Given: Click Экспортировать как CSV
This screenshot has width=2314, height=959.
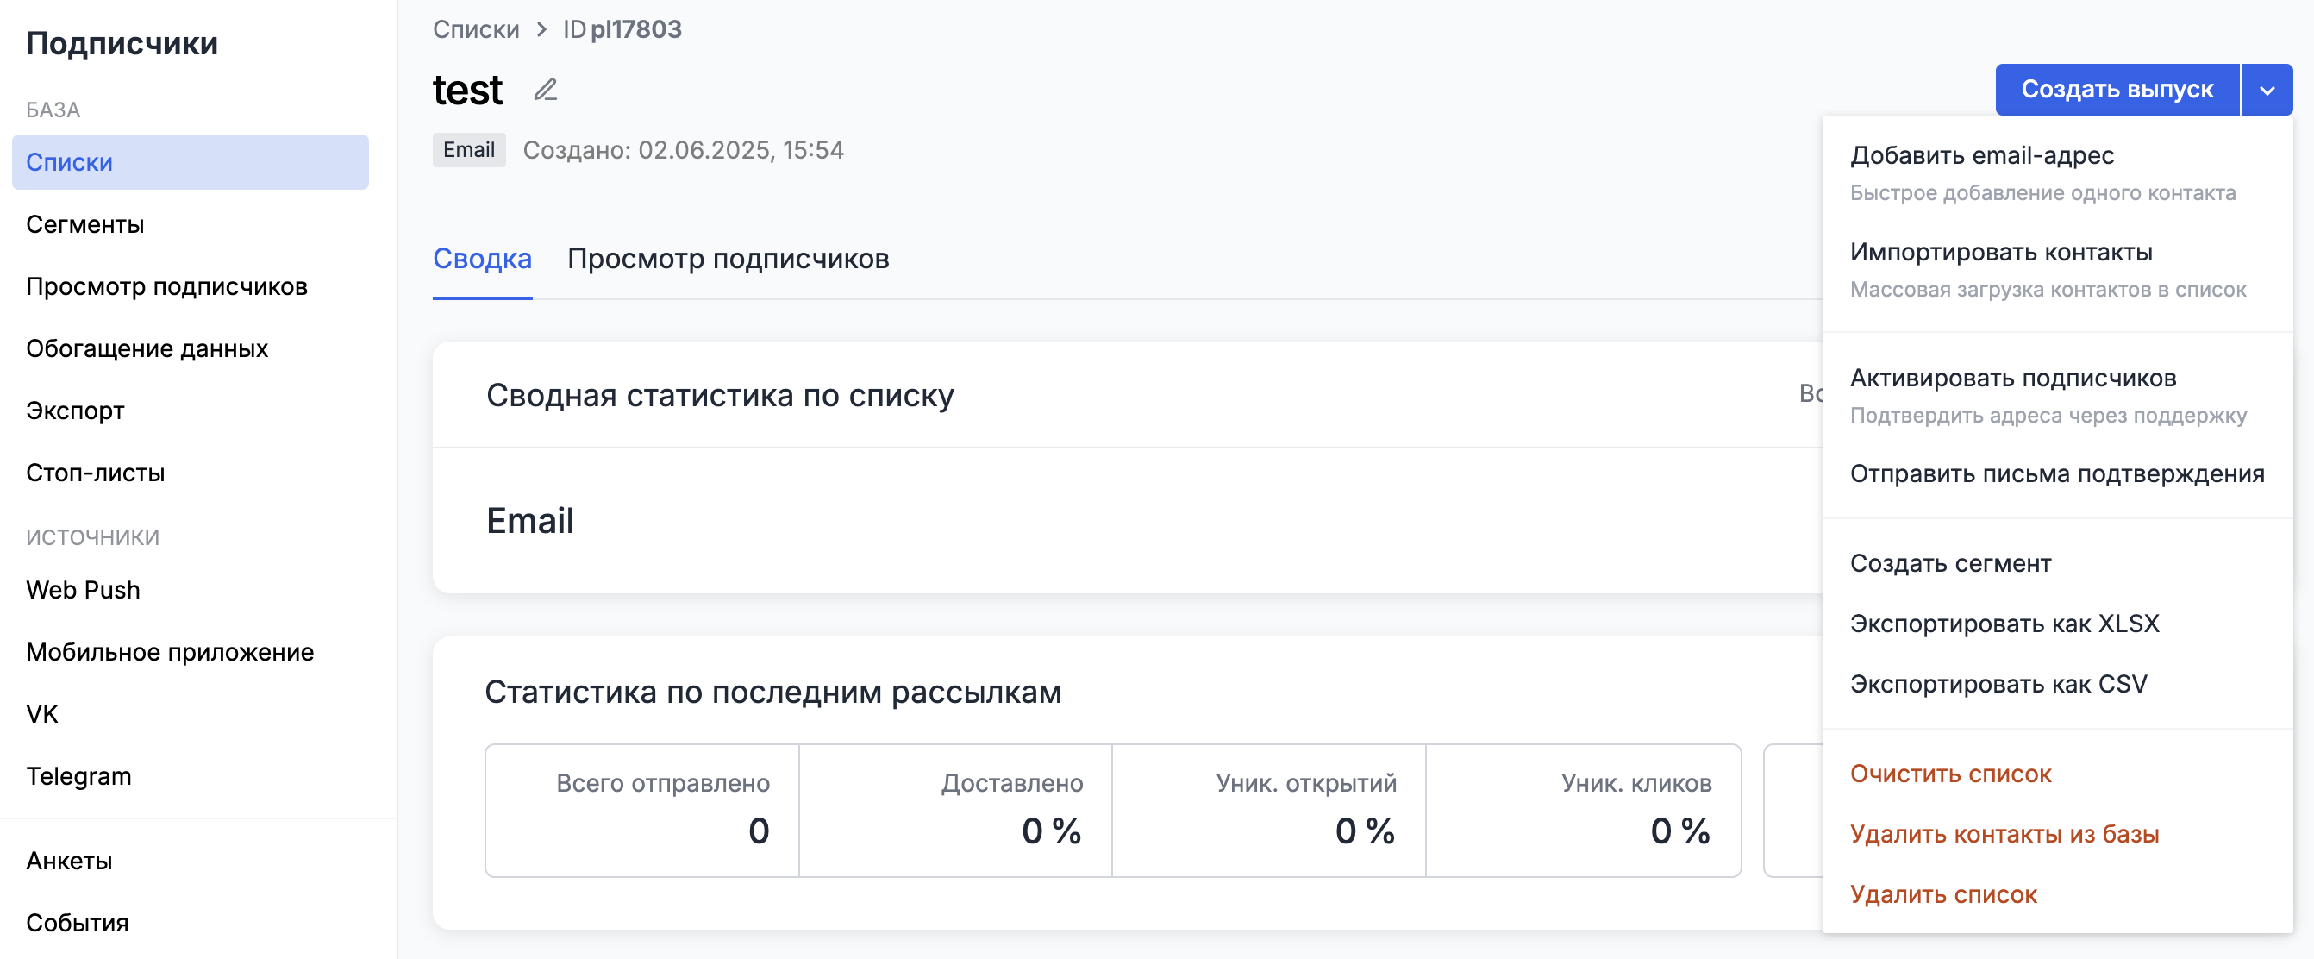Looking at the screenshot, I should pos(1998,684).
